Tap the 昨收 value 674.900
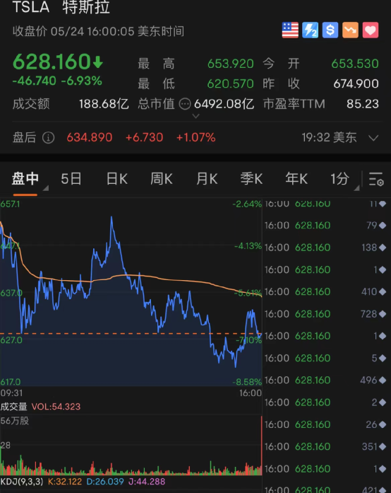The width and height of the screenshot is (391, 493). pyautogui.click(x=356, y=83)
